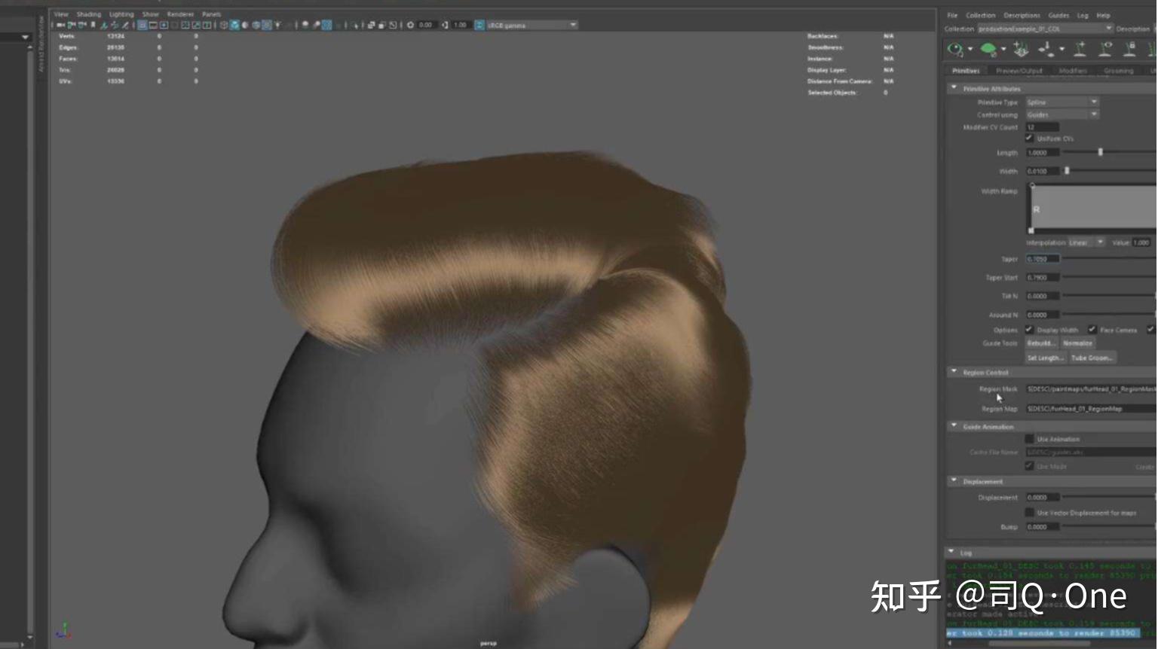Click the add guides on grid icon
This screenshot has height=649, width=1158.
pyautogui.click(x=1021, y=50)
